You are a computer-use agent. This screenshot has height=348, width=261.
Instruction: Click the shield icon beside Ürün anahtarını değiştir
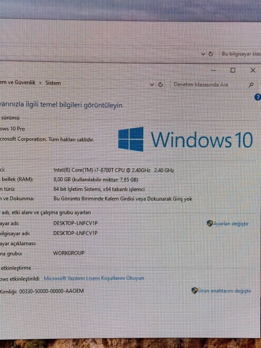pos(194,291)
